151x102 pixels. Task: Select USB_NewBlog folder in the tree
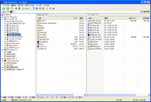click(12, 63)
